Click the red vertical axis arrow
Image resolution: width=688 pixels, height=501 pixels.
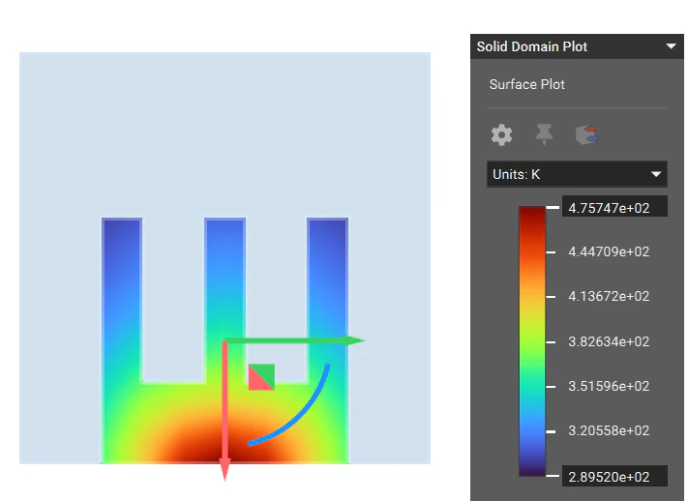coord(224,411)
